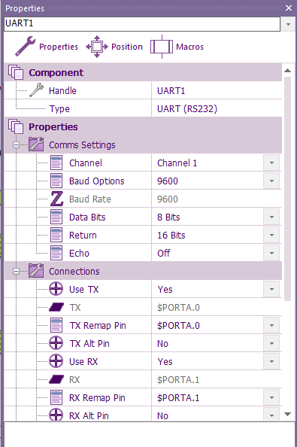This screenshot has width=297, height=447.
Task: Click the Handle value UART1
Action: tap(171, 90)
